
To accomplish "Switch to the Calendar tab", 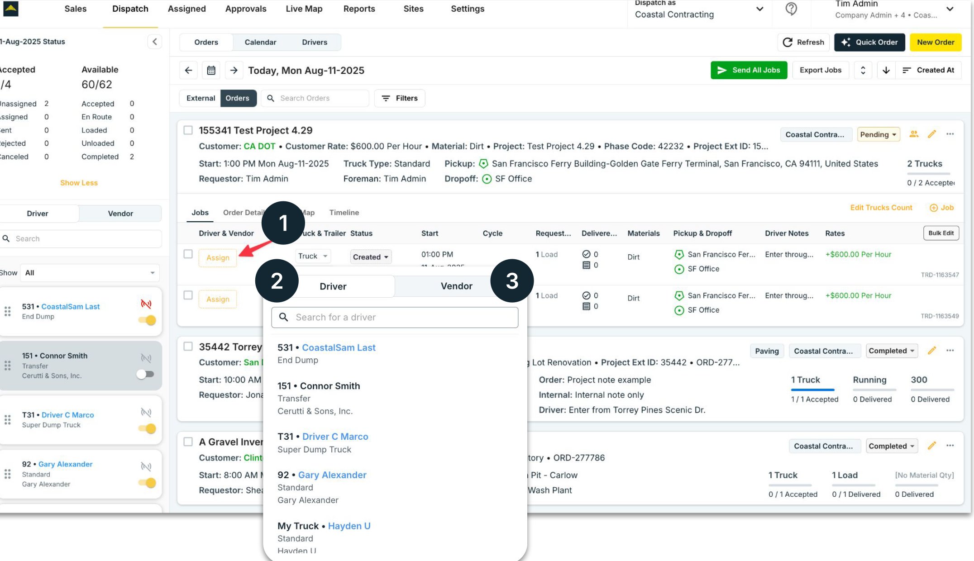I will click(x=260, y=42).
